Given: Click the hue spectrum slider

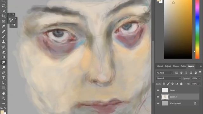Looking at the screenshot, I should (x=197, y=29).
